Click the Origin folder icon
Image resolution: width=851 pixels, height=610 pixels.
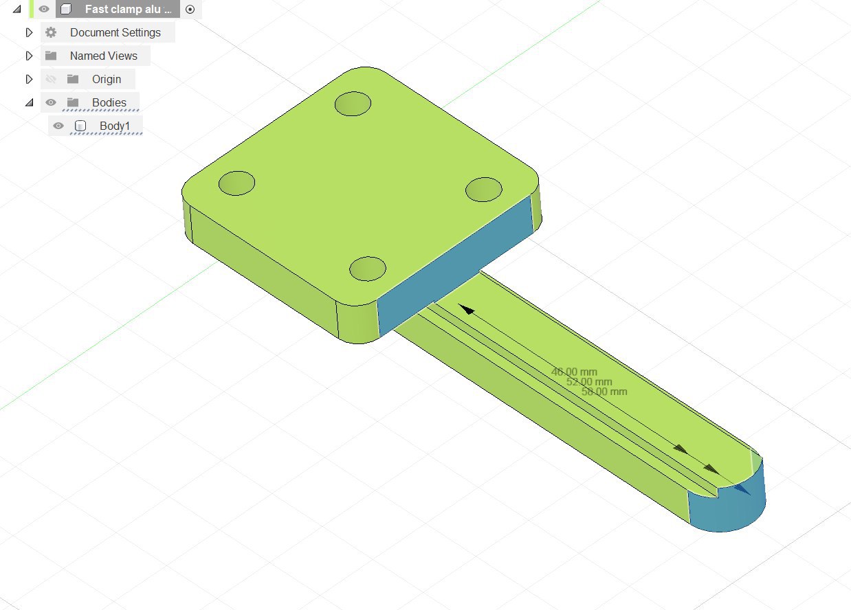[73, 79]
